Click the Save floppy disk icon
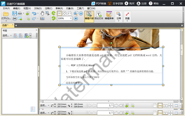 tap(14, 14)
